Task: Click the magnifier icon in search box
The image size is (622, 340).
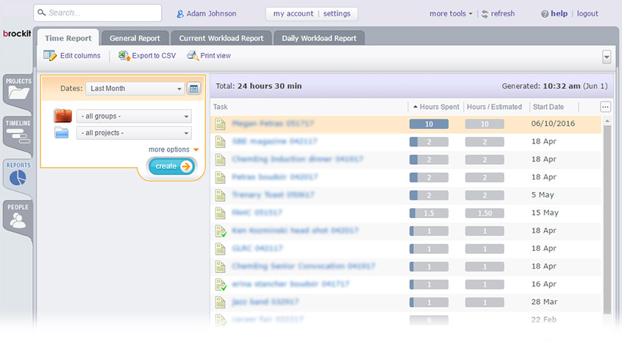Action: point(42,13)
